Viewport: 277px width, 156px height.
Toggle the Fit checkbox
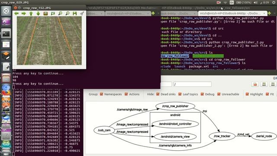(267, 94)
